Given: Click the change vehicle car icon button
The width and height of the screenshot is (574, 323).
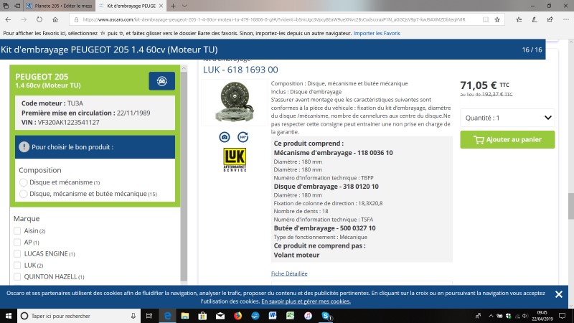Looking at the screenshot, I should click(162, 81).
